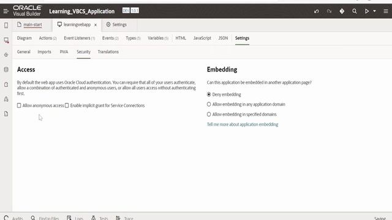Open the General settings subtab

click(x=23, y=52)
